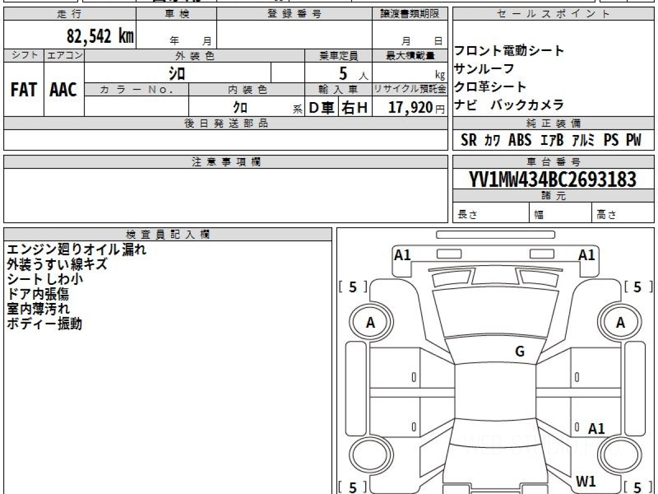Viewport: 658px width, 494px height.
Task: Select the 登録番号 header
Action: (x=294, y=14)
